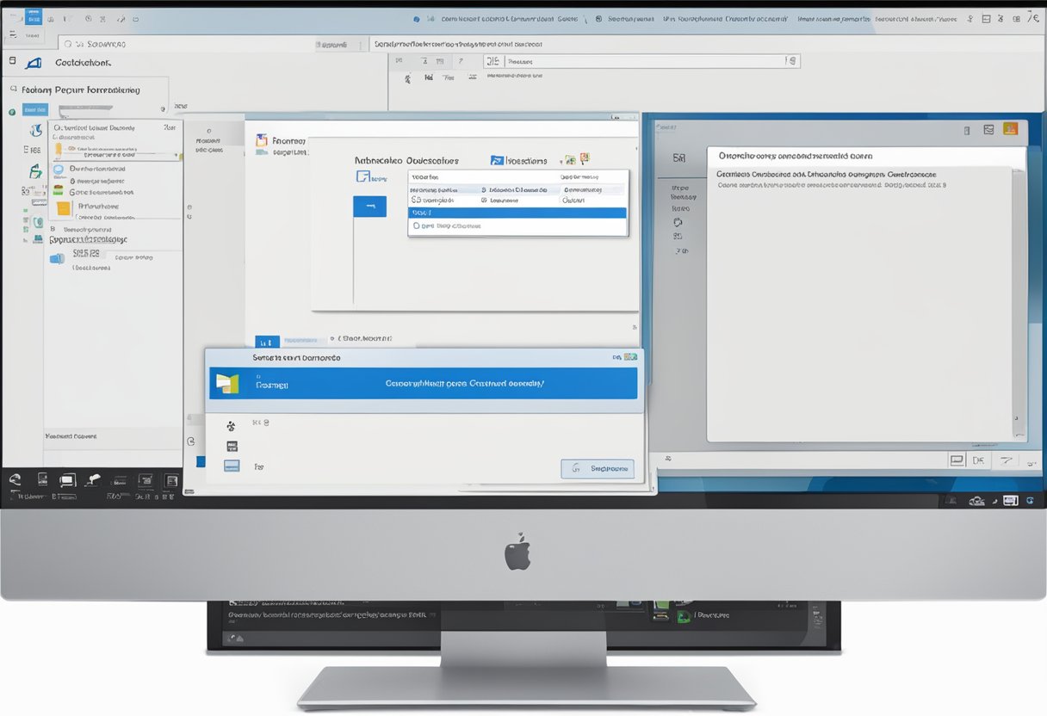Screen dimensions: 1047x716
Task: Open the orange notifications icon atop the right window
Action: click(x=1009, y=127)
